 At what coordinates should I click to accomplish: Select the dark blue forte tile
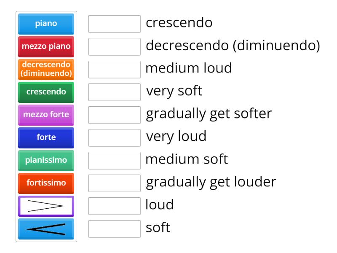[x=45, y=138]
